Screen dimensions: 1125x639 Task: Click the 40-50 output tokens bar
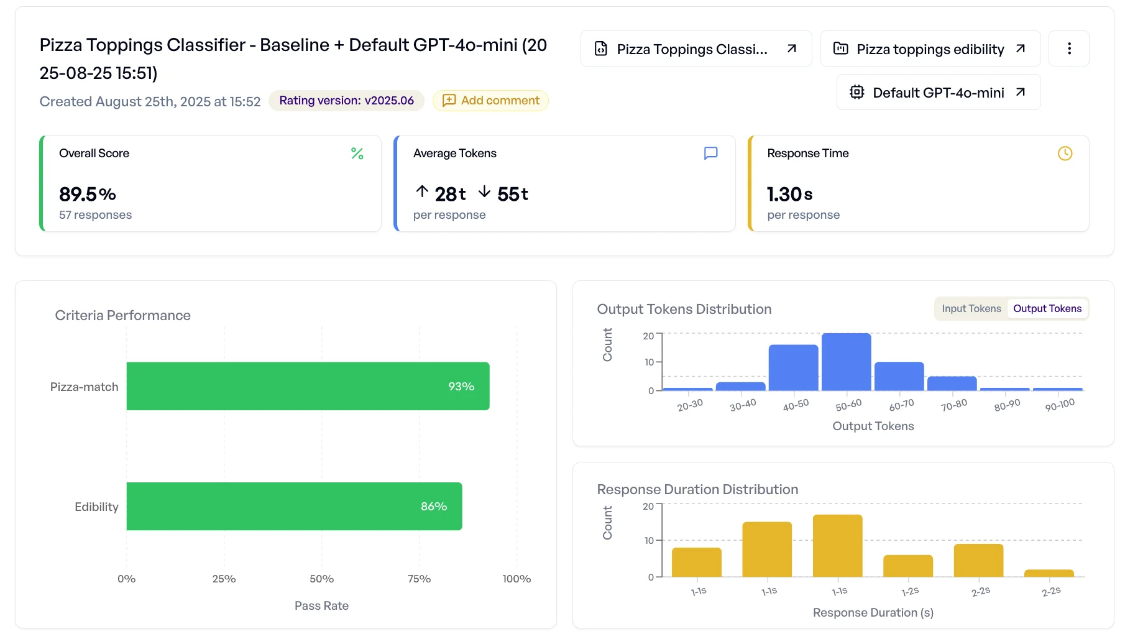(793, 367)
